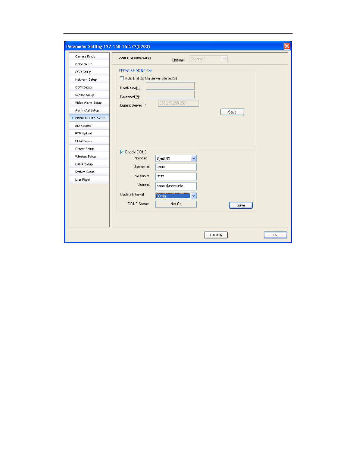The image size is (356, 461).
Task: Click the DDNS Password field
Action: point(176,176)
